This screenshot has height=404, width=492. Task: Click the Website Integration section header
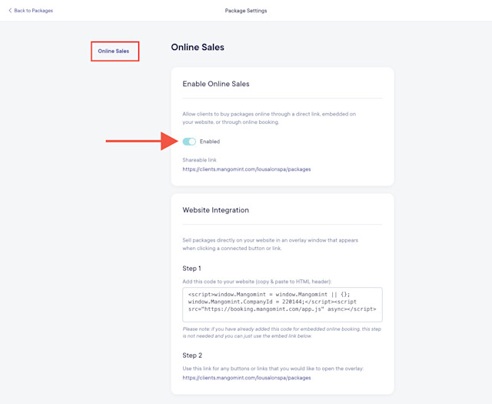215,210
